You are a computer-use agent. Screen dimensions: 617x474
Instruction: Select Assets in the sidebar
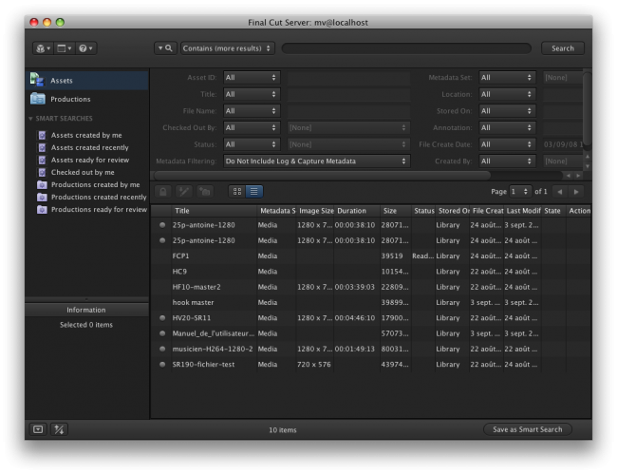tap(87, 81)
